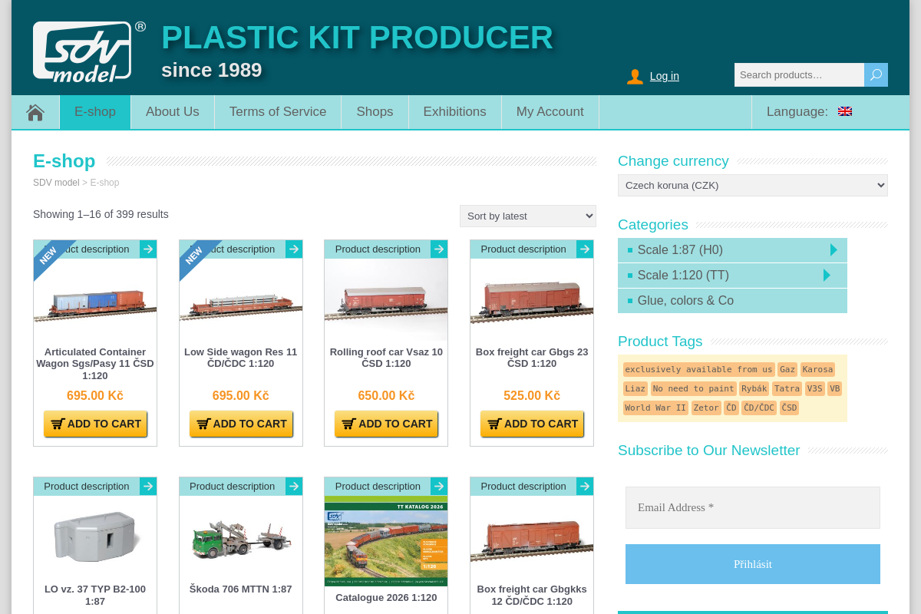Screen dimensions: 921x614
Task: Click 695.00 Kč price of Low Side wagon
Action: click(241, 396)
